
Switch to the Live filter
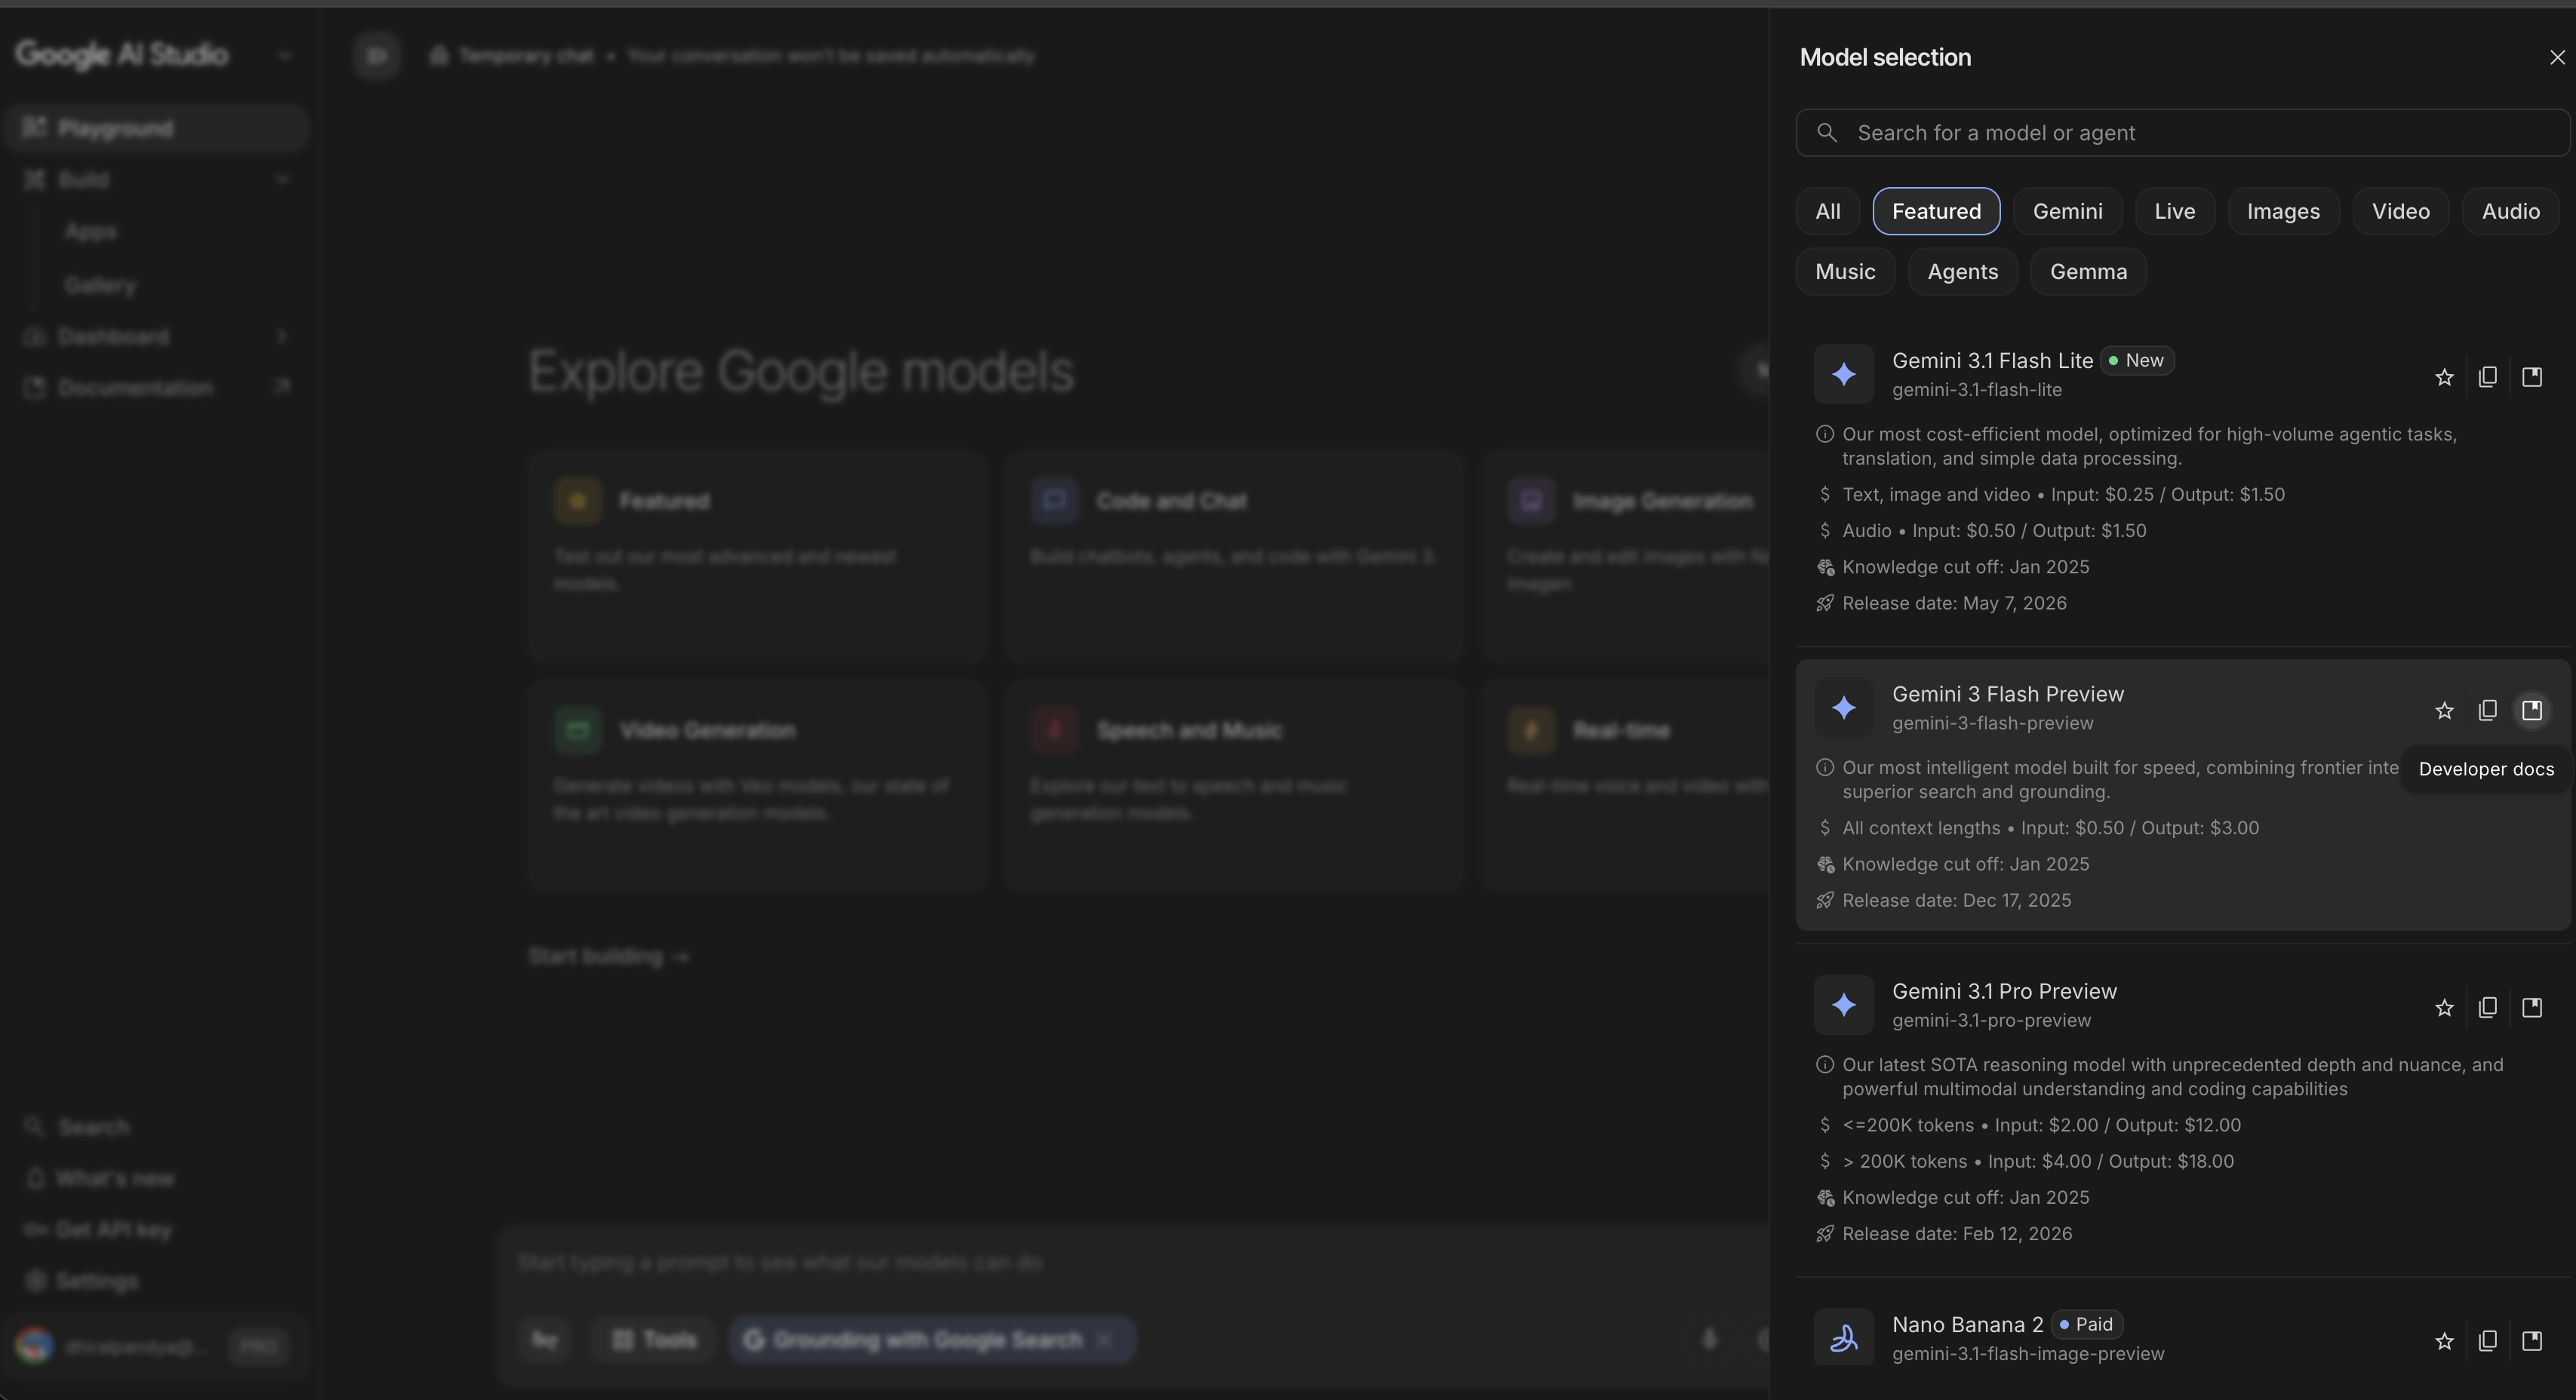[x=2175, y=211]
